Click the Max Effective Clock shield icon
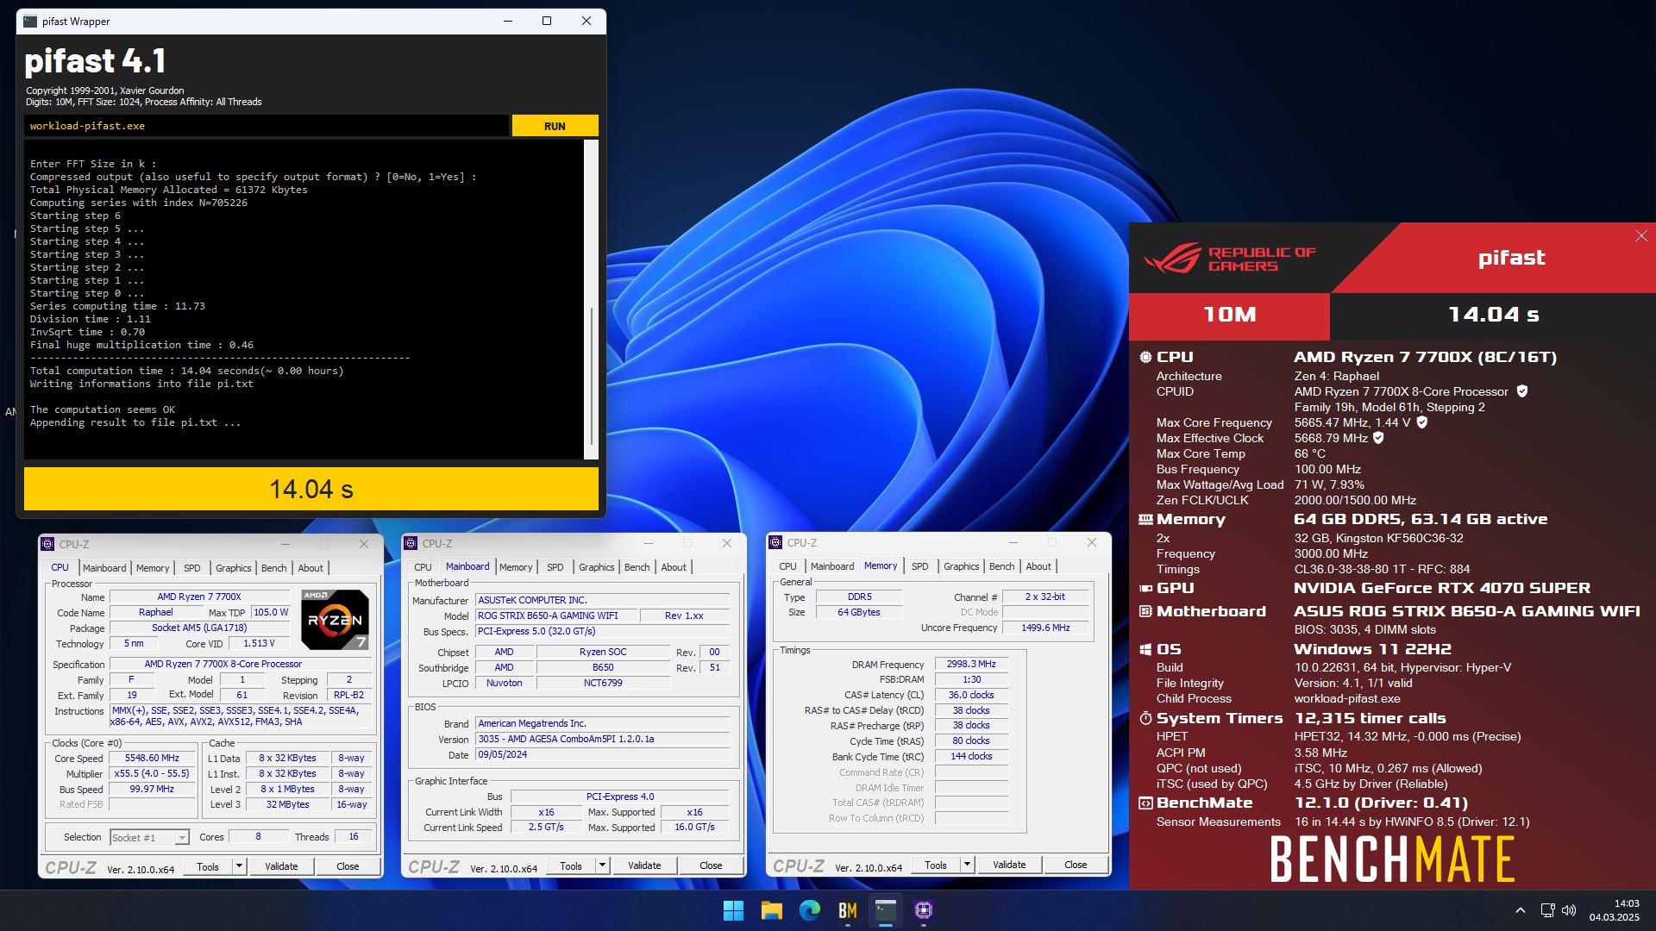 pyautogui.click(x=1378, y=438)
